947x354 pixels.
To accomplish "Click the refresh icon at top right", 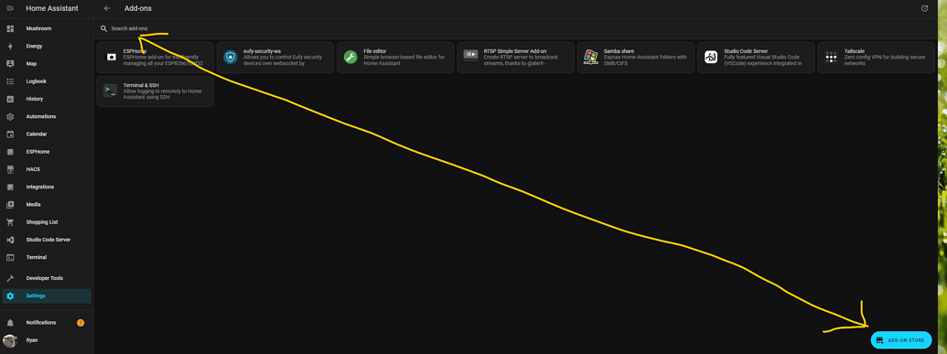I will [924, 8].
